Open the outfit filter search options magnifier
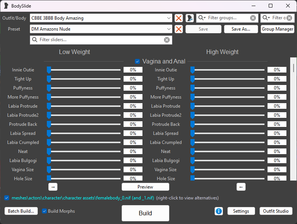The image size is (297, 224). click(x=266, y=18)
